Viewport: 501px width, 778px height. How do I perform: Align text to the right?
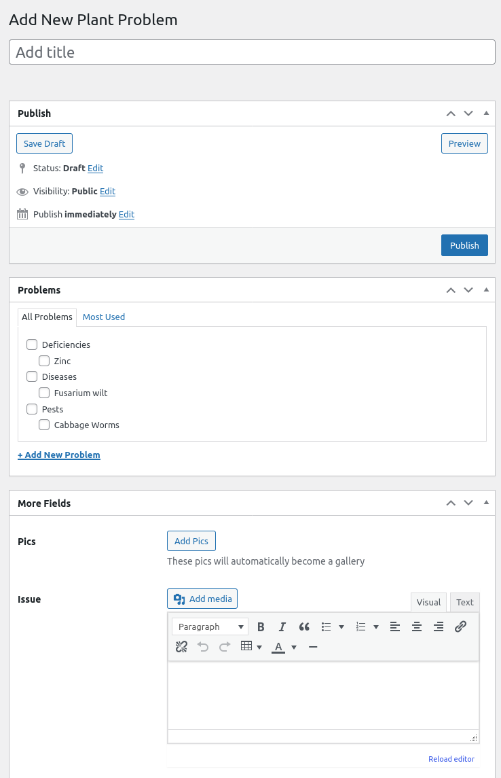point(439,627)
